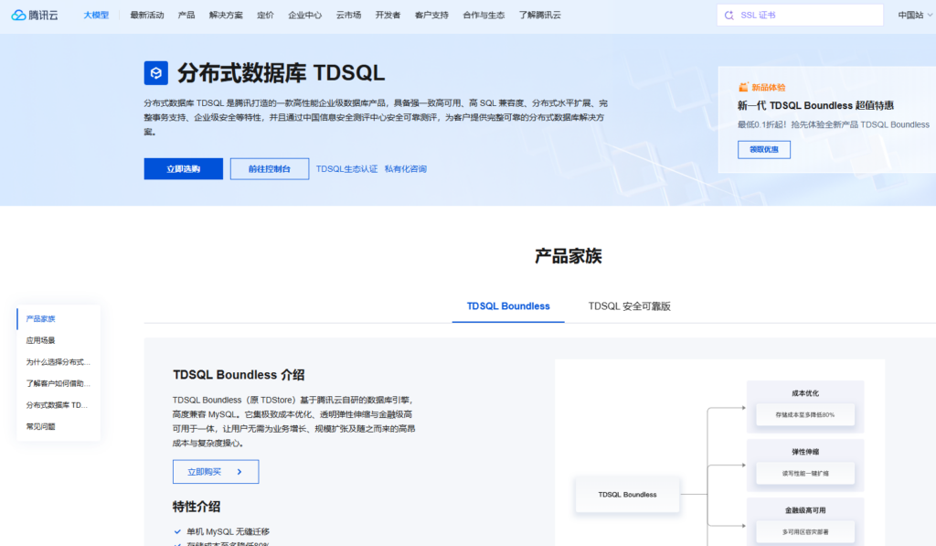Click the 单机 MySQL 无缝迁移 feature text
Screen dimensions: 936x546
[228, 531]
